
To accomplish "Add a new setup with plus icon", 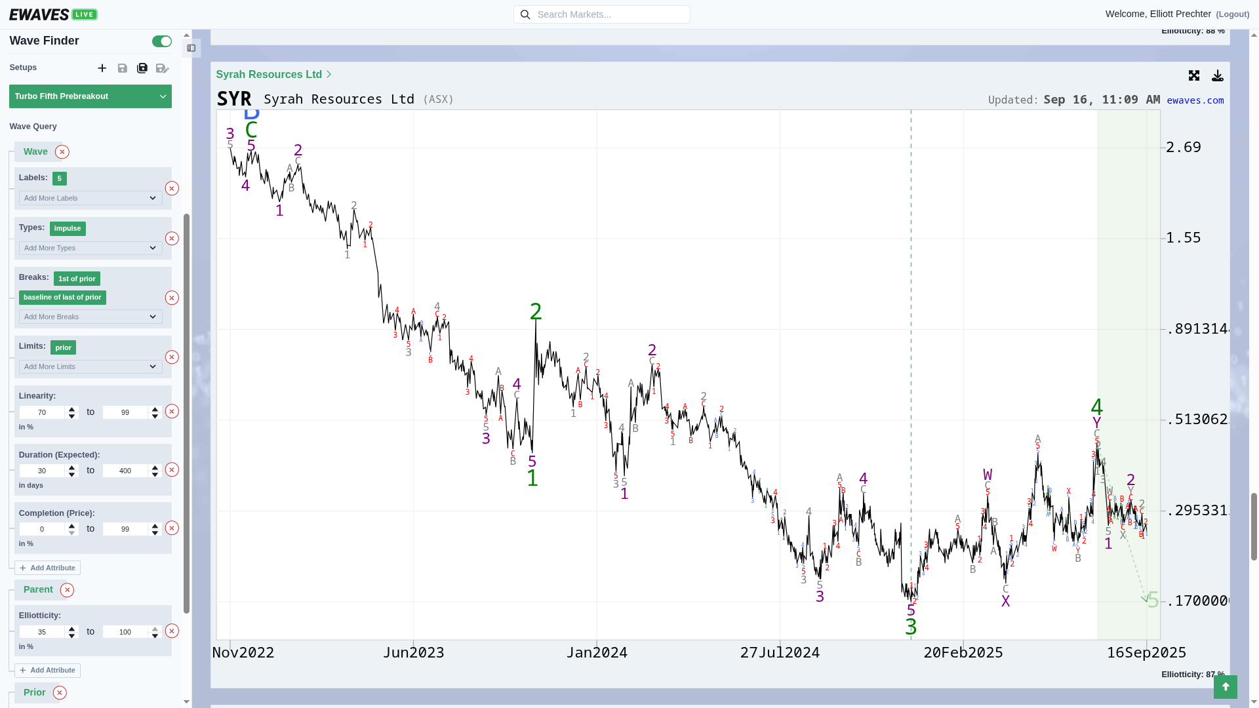I will click(x=102, y=68).
